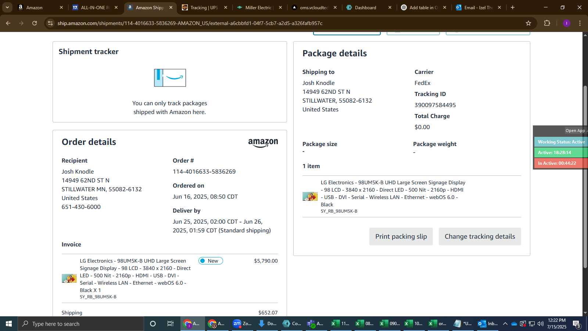Click the $652.07 shipping amount
Viewport: 588px width, 331px height.
point(268,313)
